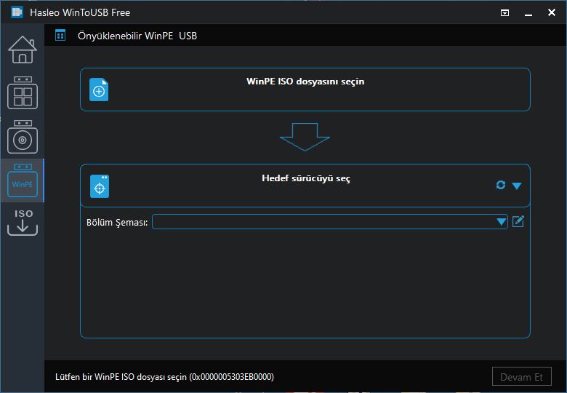Minimize the WinToUSB window

pyautogui.click(x=528, y=13)
